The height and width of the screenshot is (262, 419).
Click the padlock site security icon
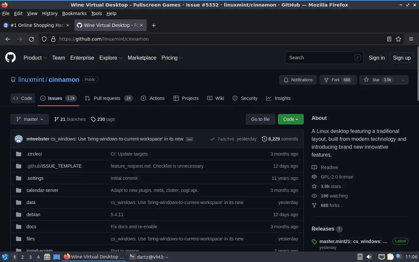click(53, 39)
